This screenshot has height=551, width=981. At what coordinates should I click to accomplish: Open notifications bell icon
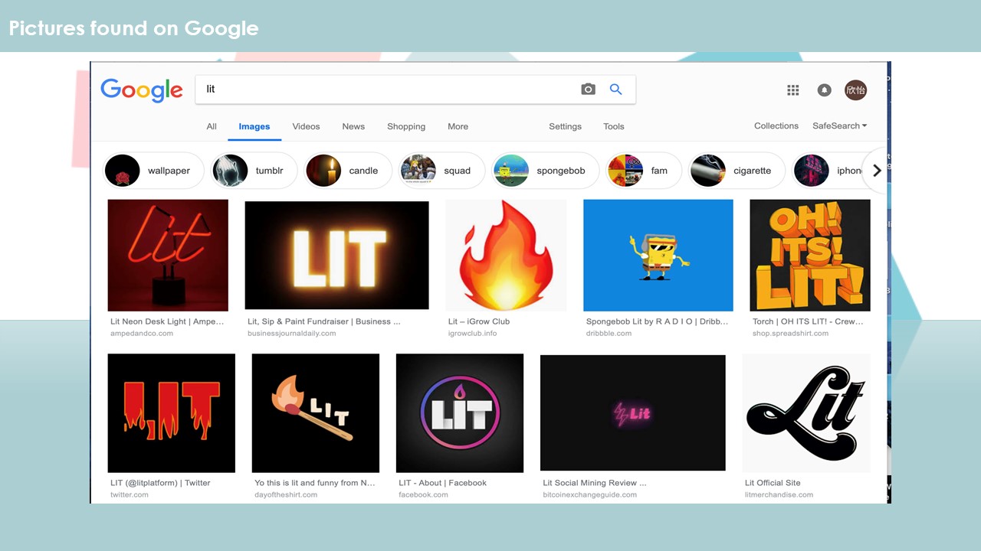pos(825,90)
